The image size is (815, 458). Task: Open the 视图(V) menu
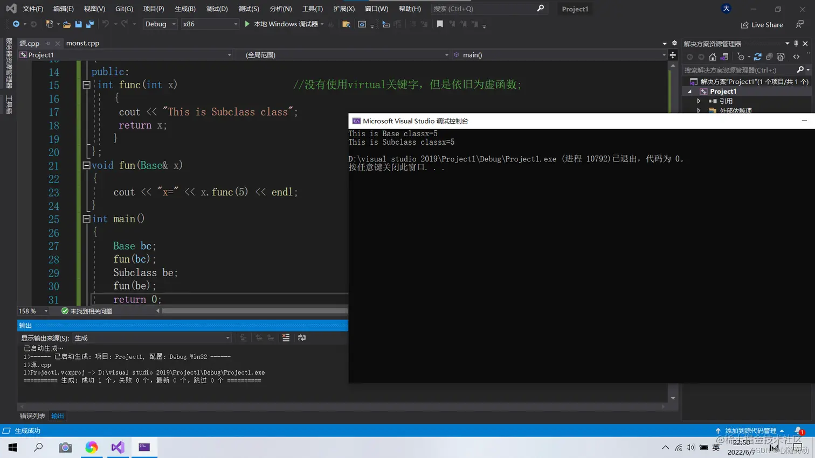point(94,9)
